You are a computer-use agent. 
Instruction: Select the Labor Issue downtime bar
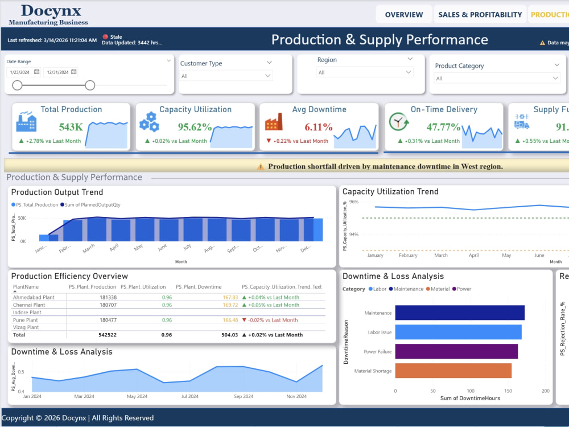click(x=458, y=332)
